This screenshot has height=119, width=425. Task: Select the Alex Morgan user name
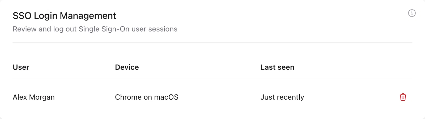34,97
